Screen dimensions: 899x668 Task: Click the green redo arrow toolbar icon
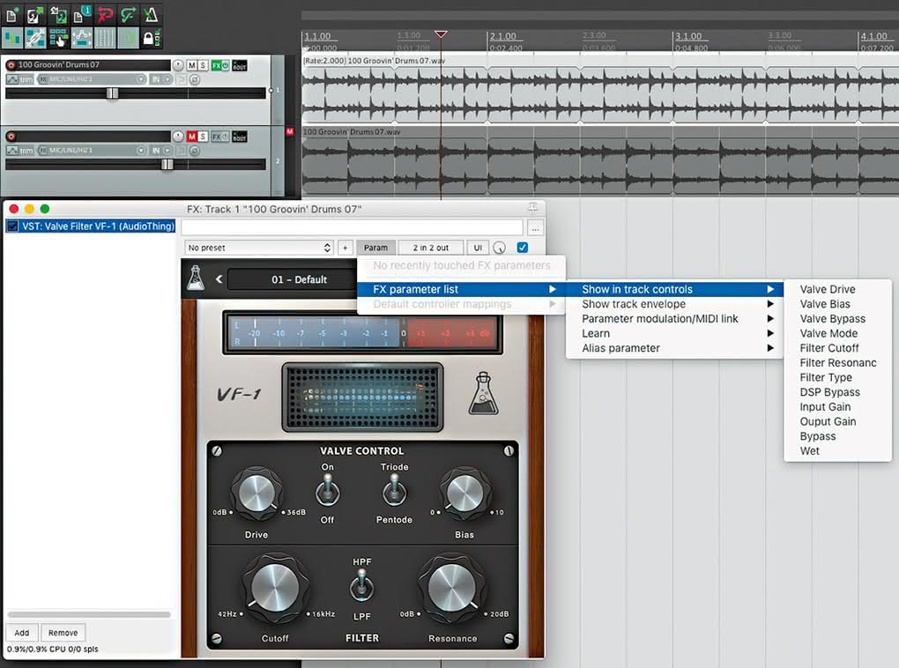click(128, 14)
